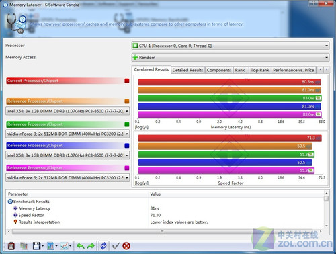The image size is (336, 254).
Task: Open the Memory Access Random dropdown
Action: [x=230, y=58]
